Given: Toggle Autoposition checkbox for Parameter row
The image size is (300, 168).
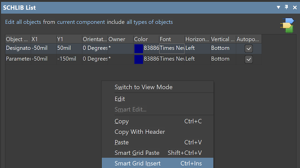Looking at the screenshot, I should (249, 59).
